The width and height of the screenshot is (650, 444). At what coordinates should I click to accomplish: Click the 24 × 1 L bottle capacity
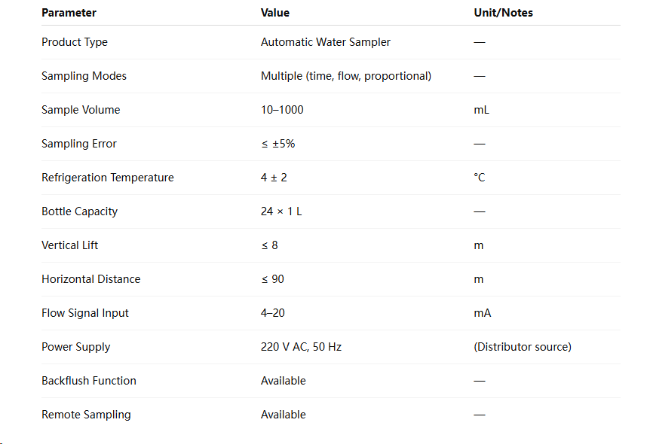(x=281, y=211)
